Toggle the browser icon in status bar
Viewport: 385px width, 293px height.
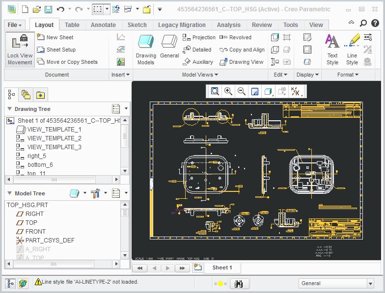pos(23,284)
